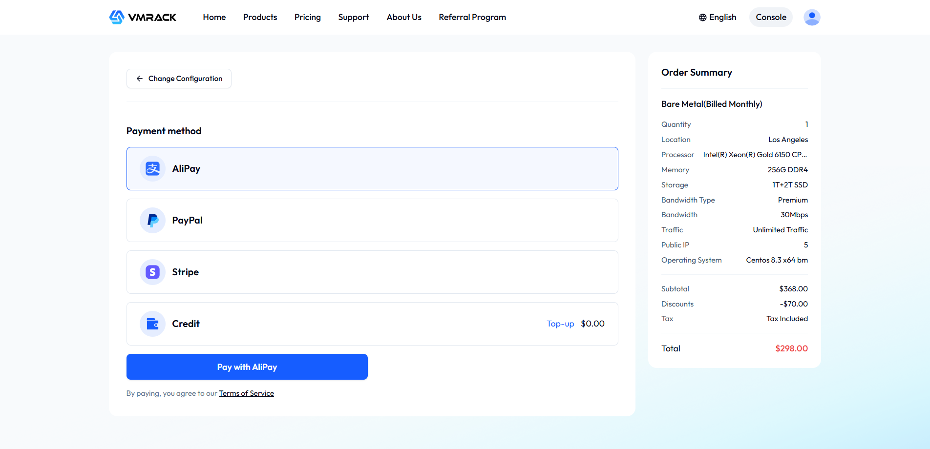Screen dimensions: 930x449
Task: Choose Credit as payment method
Action: point(372,324)
